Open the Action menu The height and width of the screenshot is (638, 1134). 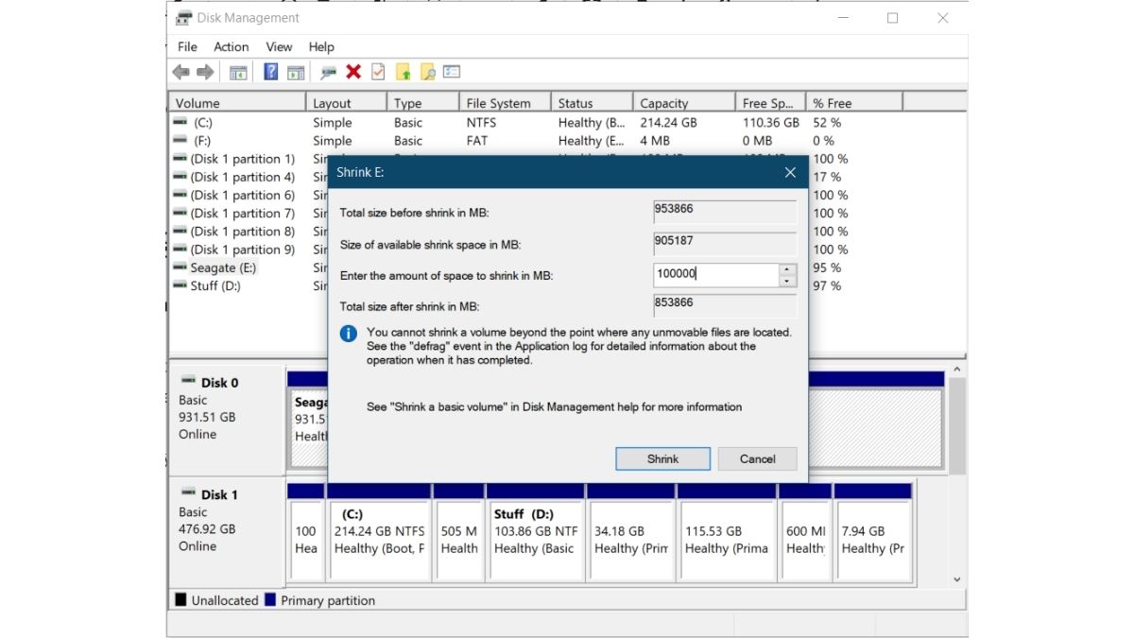(x=231, y=46)
